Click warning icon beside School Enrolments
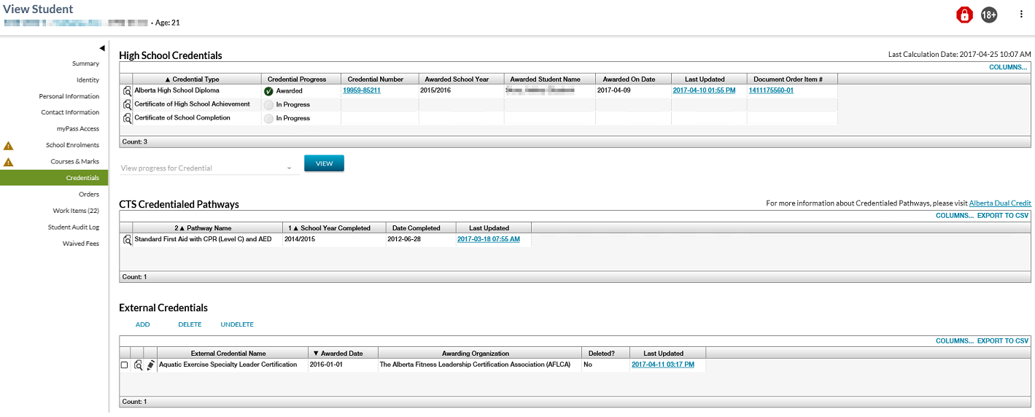The height and width of the screenshot is (417, 1035). [x=9, y=145]
